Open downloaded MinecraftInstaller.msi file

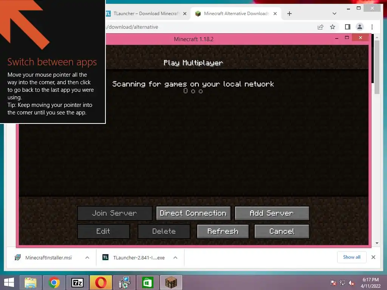tap(48, 258)
